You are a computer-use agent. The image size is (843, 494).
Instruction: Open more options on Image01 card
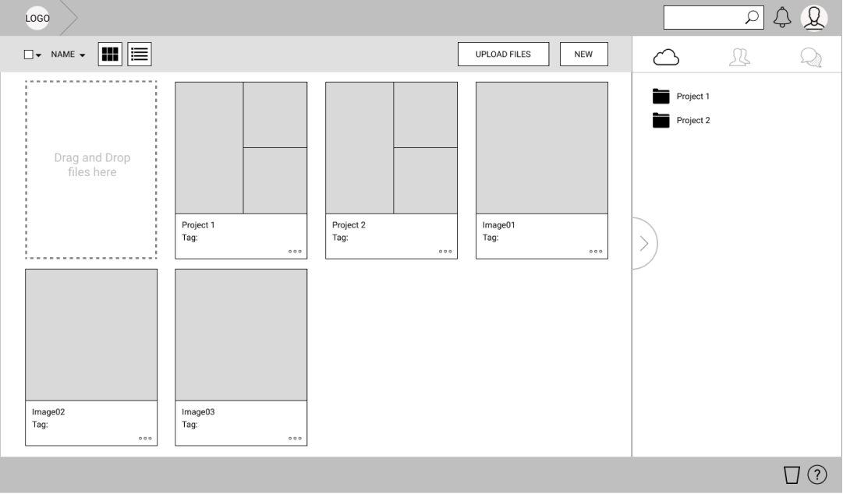[596, 252]
